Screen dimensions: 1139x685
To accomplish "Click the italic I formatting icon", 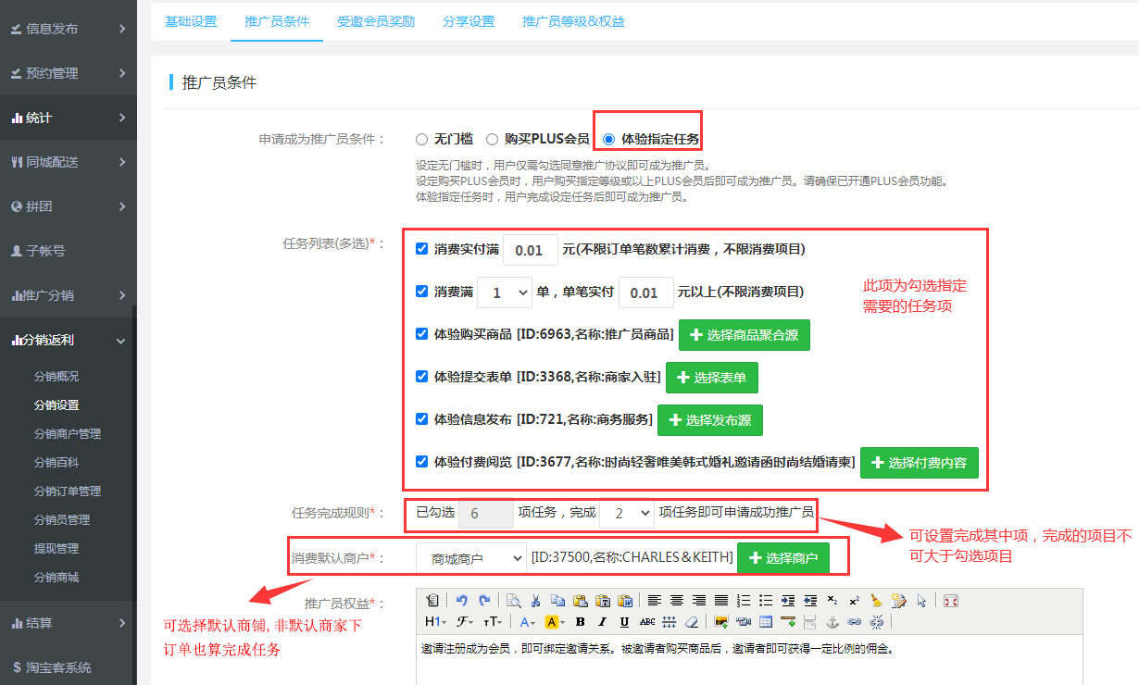I will [x=602, y=622].
